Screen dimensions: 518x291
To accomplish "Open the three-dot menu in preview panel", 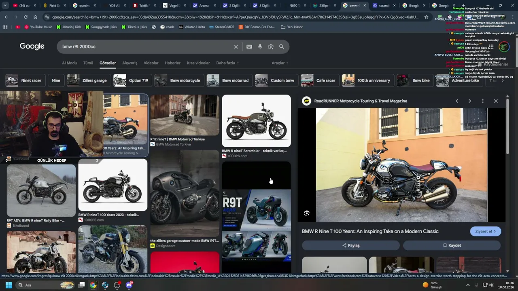I will click(x=483, y=101).
